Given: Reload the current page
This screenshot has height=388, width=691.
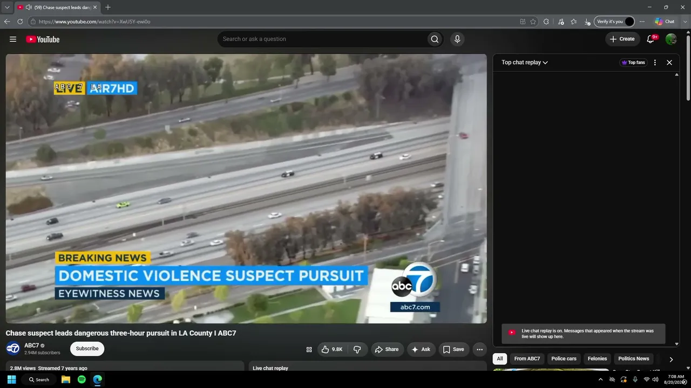Looking at the screenshot, I should click(x=20, y=22).
